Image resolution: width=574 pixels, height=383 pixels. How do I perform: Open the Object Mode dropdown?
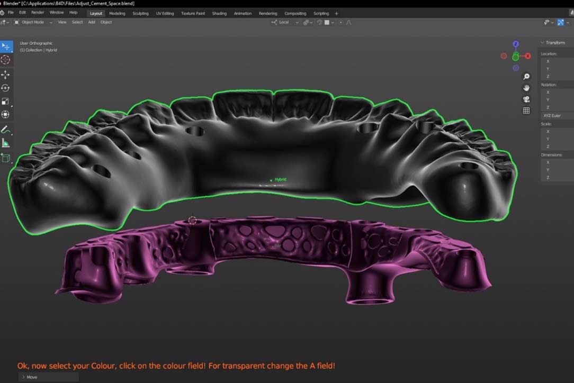click(x=33, y=22)
